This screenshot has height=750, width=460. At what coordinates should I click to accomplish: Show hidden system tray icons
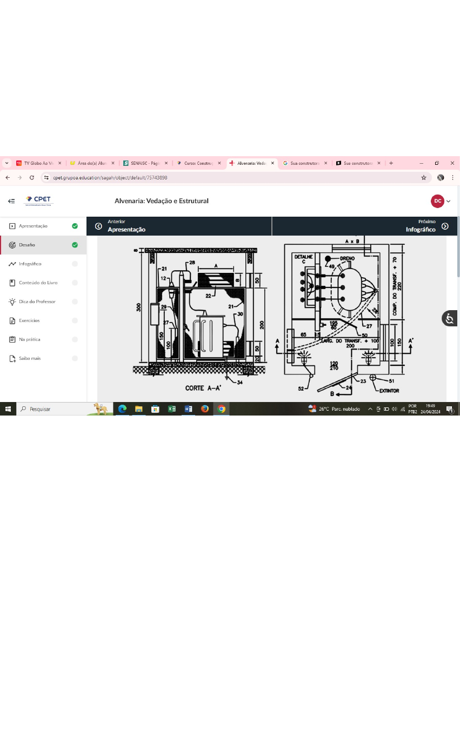[x=370, y=409]
